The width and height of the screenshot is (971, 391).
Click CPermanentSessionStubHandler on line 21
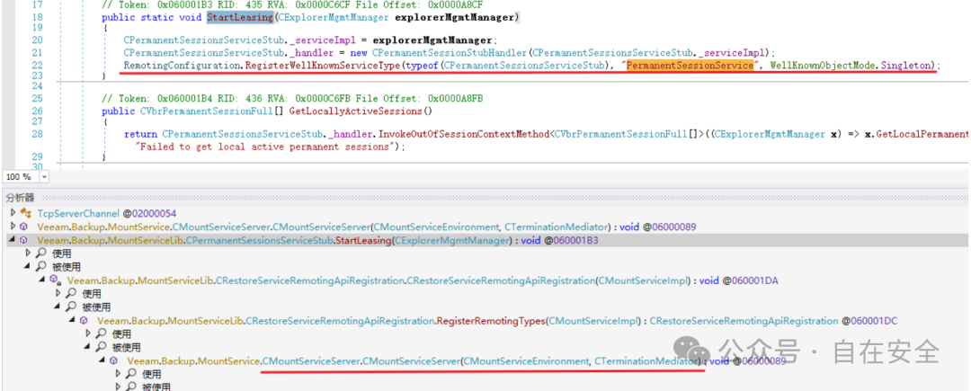450,53
